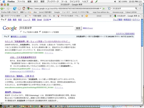
Task: Click the green pen icon in the menu bar
Action: click(x=96, y=1)
